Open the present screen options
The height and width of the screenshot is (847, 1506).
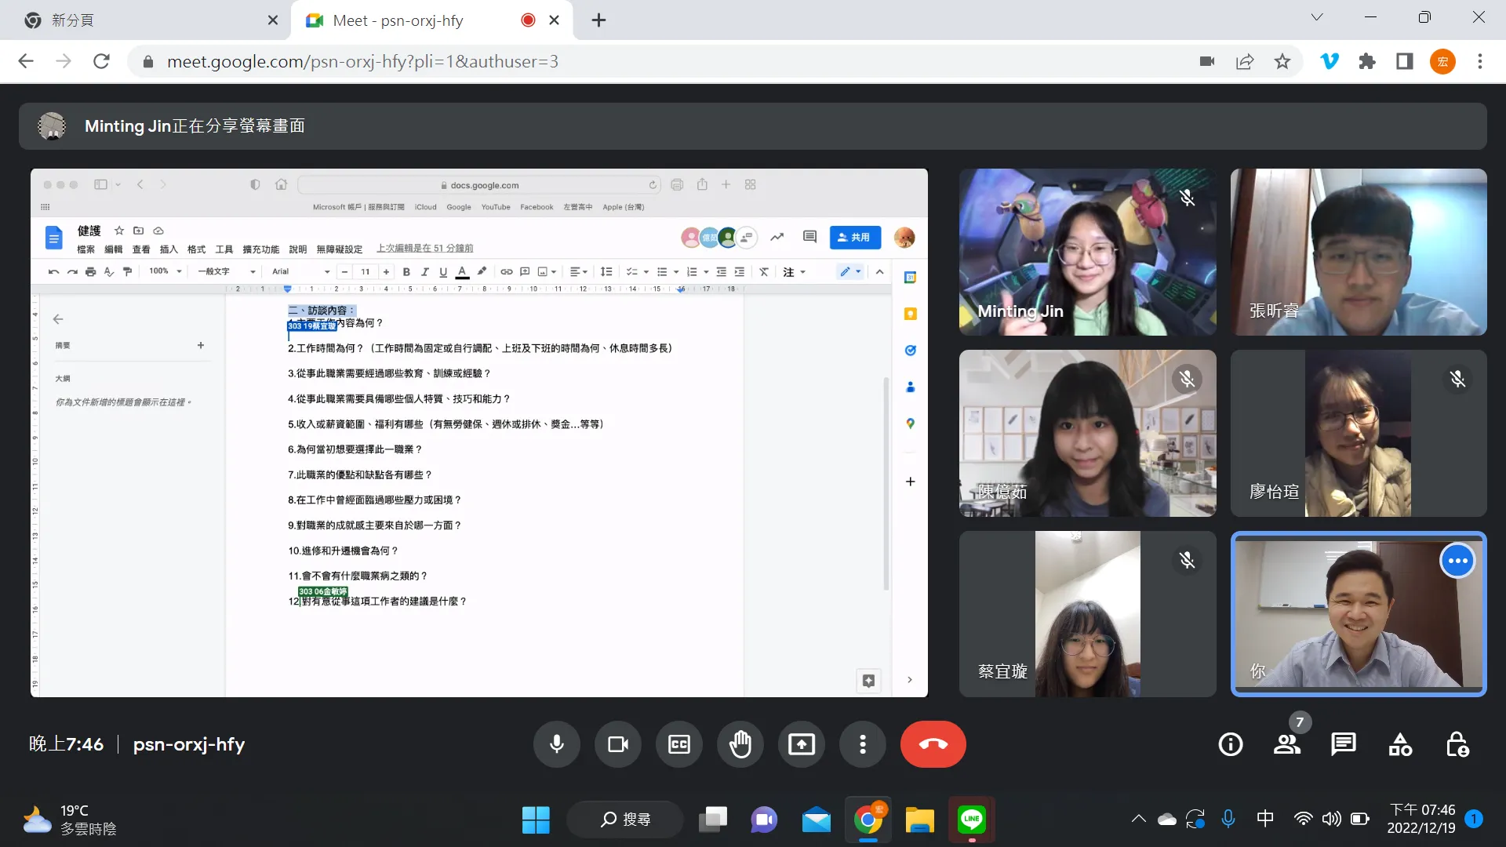[x=801, y=744]
